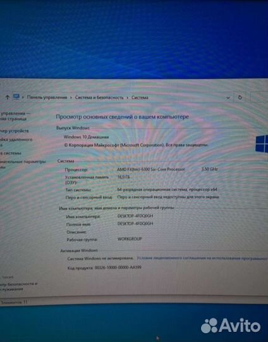This screenshot has width=268, height=342.
Task: Select the Microsoft Corporation copyright line
Action: (x=137, y=145)
